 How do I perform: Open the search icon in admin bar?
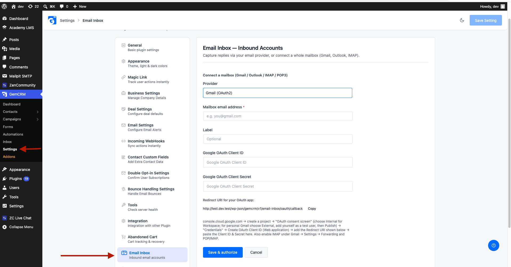coord(45,6)
